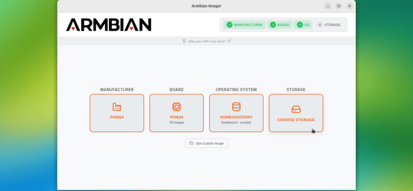
Task: Click the Armbian Imager window title
Action: tap(206, 6)
